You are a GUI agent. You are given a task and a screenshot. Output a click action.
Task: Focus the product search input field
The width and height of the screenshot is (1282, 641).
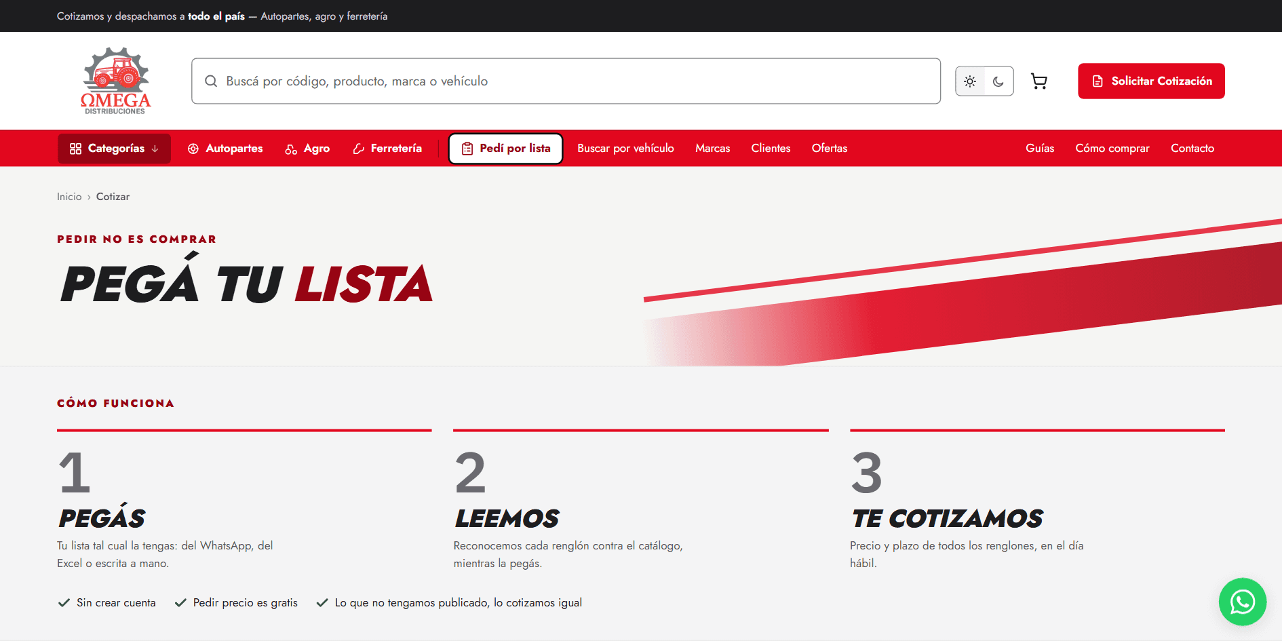pyautogui.click(x=566, y=81)
